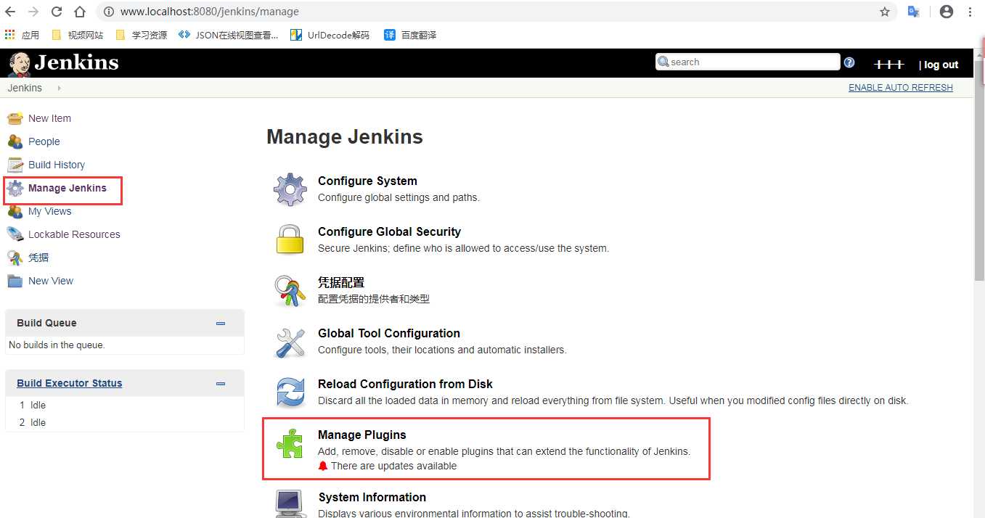This screenshot has height=518, width=985.
Task: Click the browser address bar URL
Action: 210,12
